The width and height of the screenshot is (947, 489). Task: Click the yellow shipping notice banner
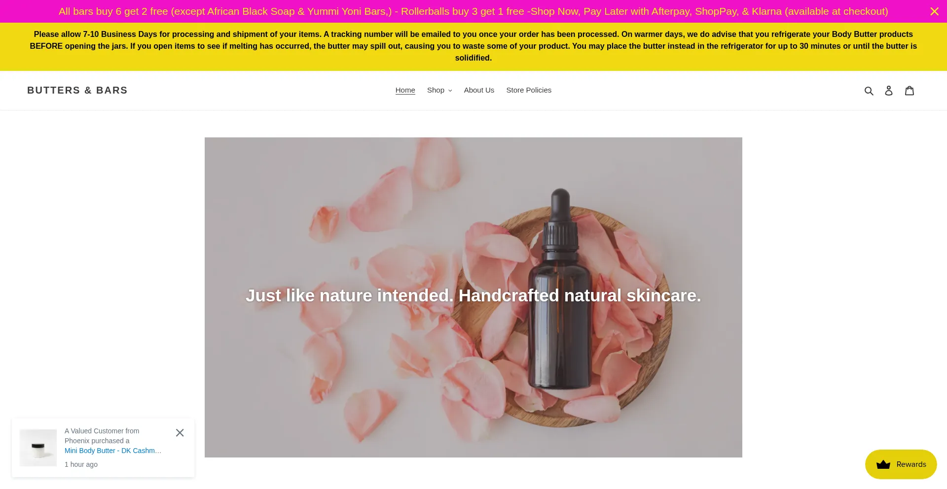pyautogui.click(x=473, y=46)
